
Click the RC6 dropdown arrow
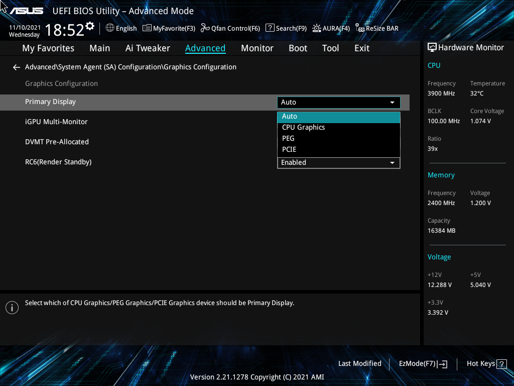[x=392, y=163]
